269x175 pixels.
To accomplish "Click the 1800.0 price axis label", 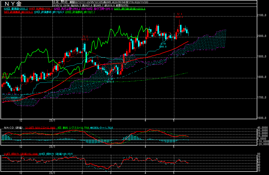I will point(262,77).
